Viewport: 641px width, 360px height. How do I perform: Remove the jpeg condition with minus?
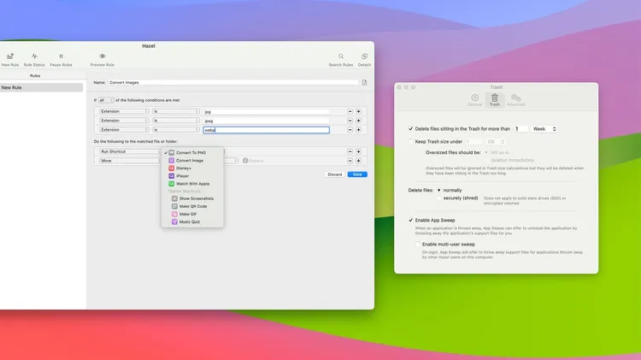point(350,121)
